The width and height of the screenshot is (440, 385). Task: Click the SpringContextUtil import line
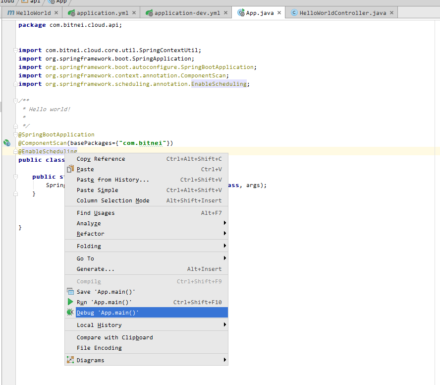click(x=110, y=50)
